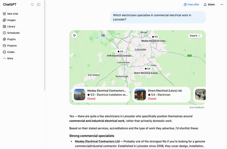
Task: Click the Free offer label
Action: pyautogui.click(x=193, y=5)
